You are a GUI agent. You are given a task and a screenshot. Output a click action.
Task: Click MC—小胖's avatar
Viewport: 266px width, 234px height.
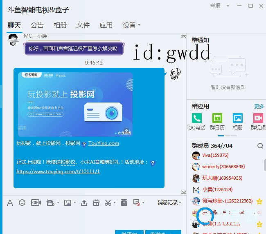coord(14,40)
